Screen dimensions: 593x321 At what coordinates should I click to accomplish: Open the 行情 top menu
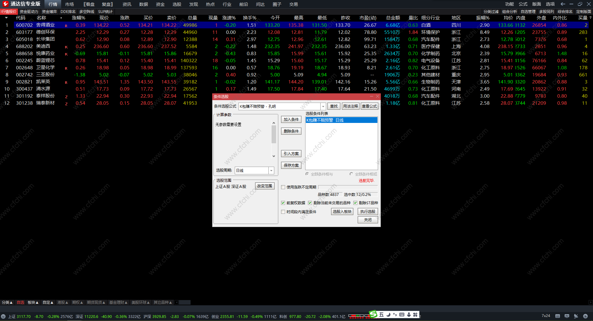53,4
